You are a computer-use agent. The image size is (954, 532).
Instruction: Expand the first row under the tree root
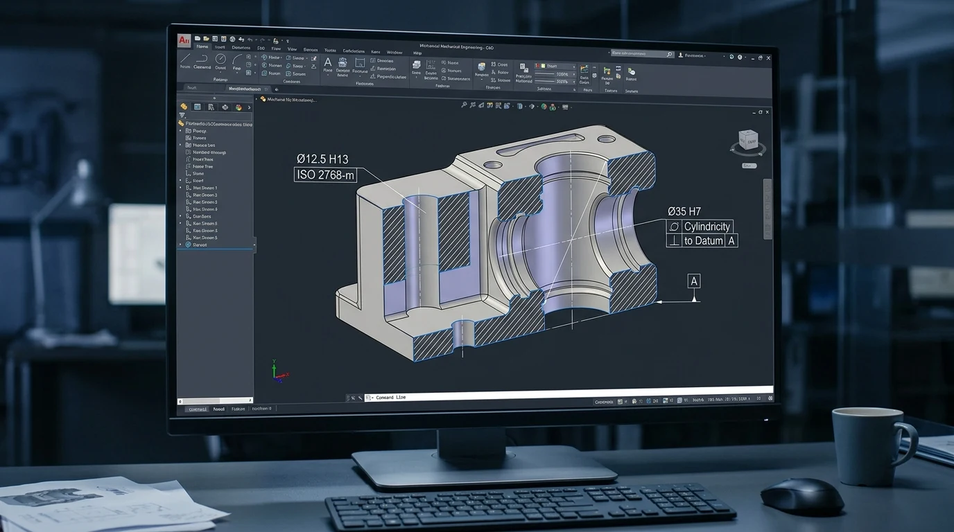(181, 131)
